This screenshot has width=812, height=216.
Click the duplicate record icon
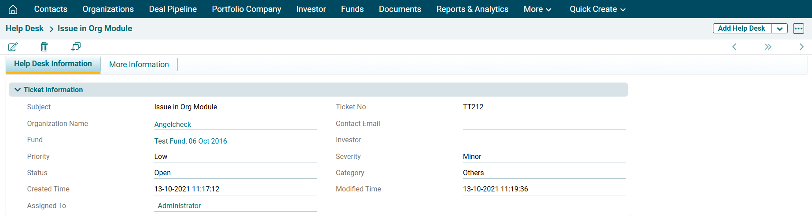(x=76, y=47)
